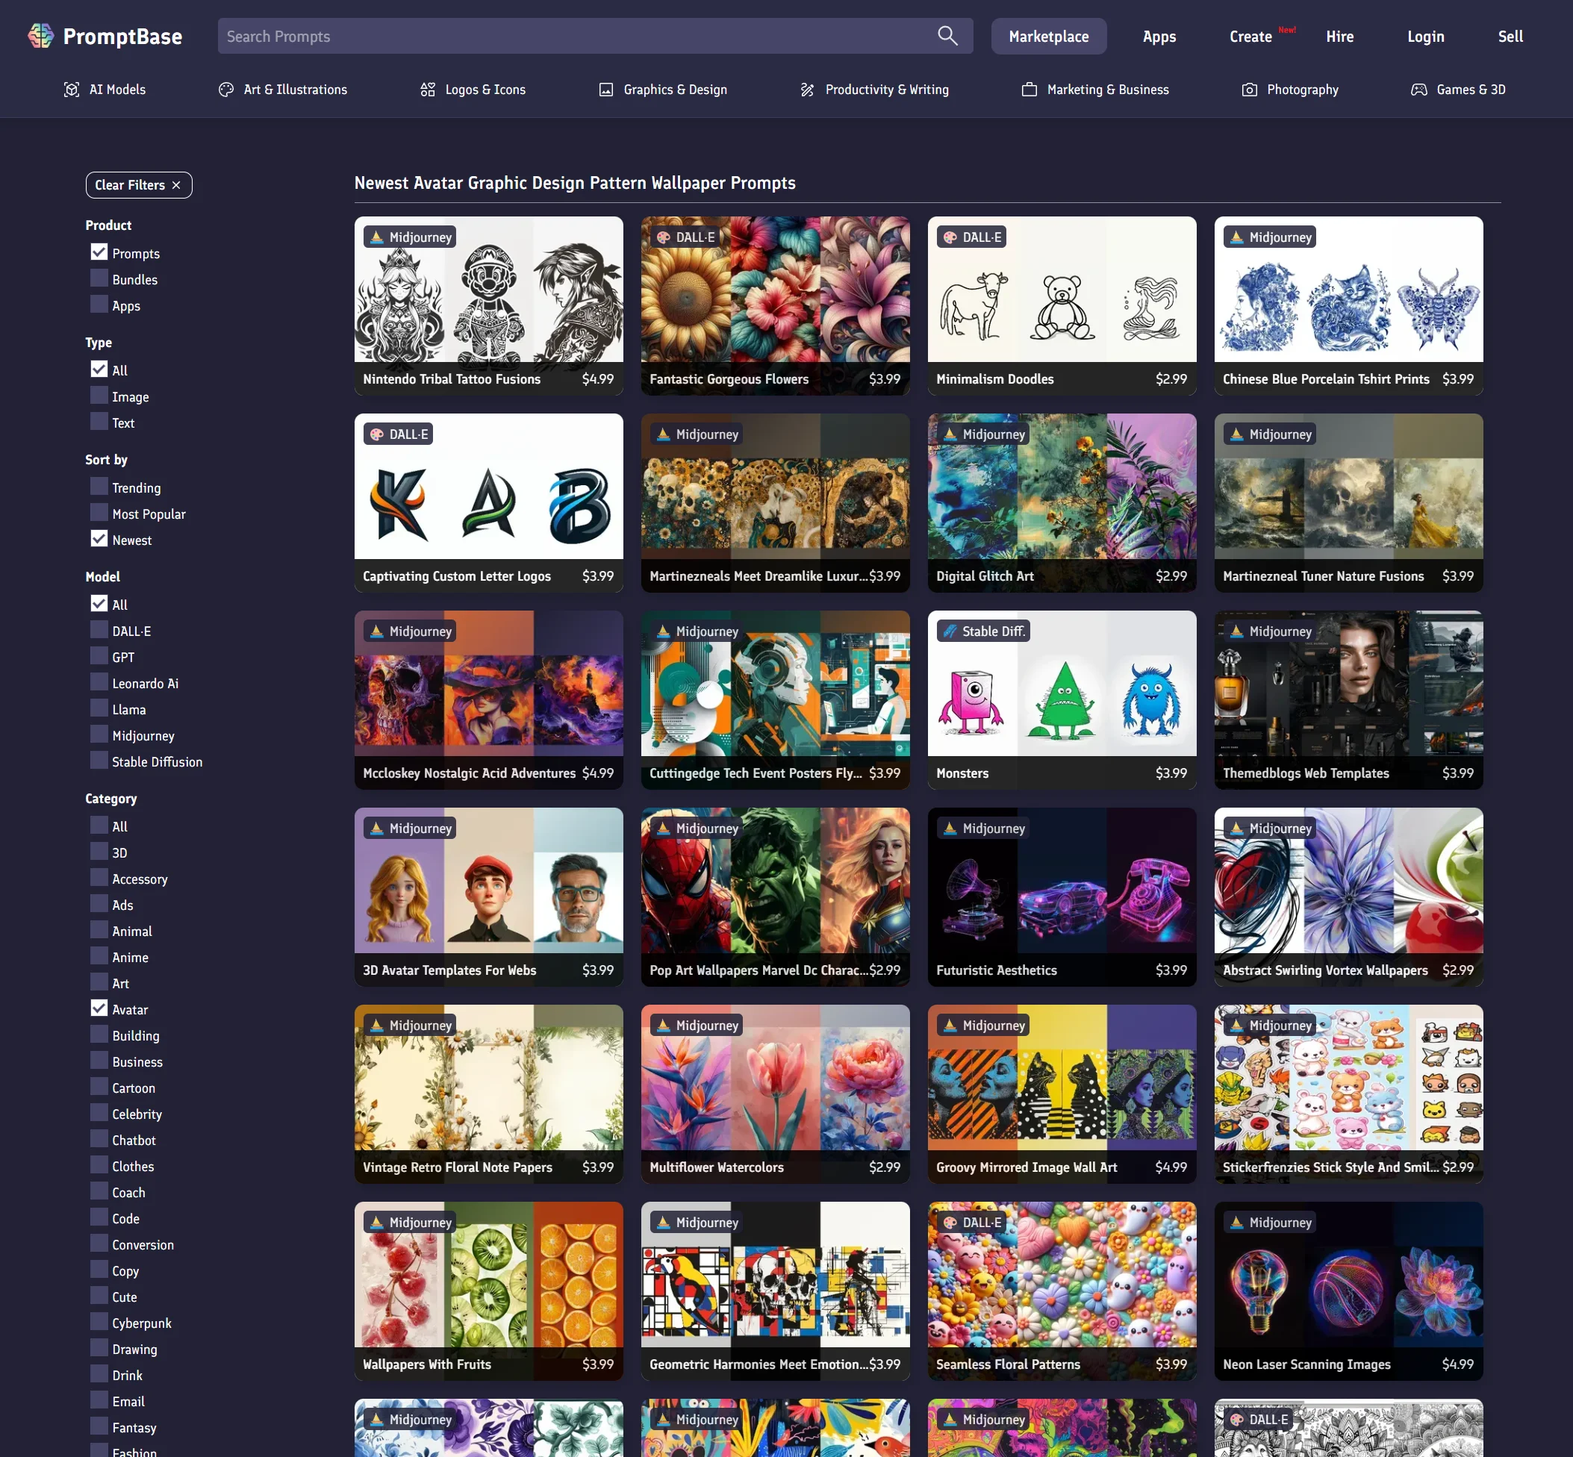Sort results by Trending

(99, 487)
